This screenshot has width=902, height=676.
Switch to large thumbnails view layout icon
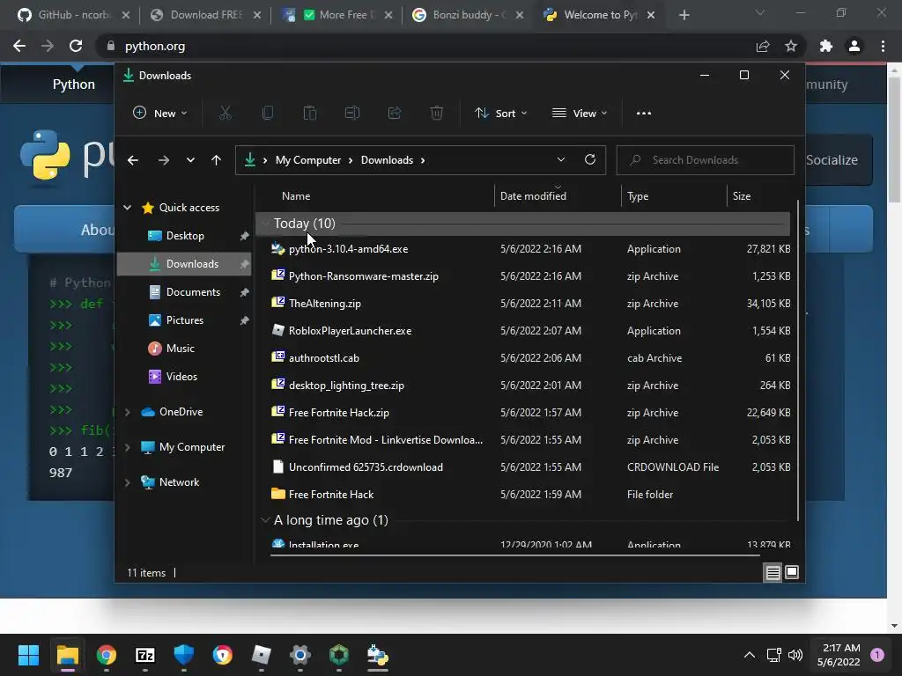click(792, 572)
